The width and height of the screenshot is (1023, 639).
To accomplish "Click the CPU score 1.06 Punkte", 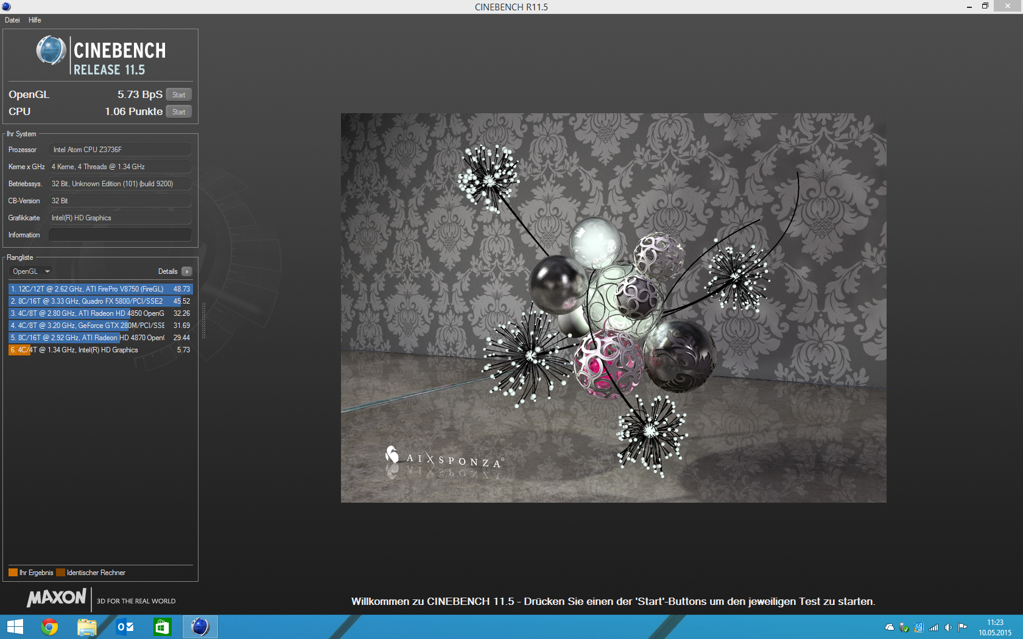I will (134, 111).
